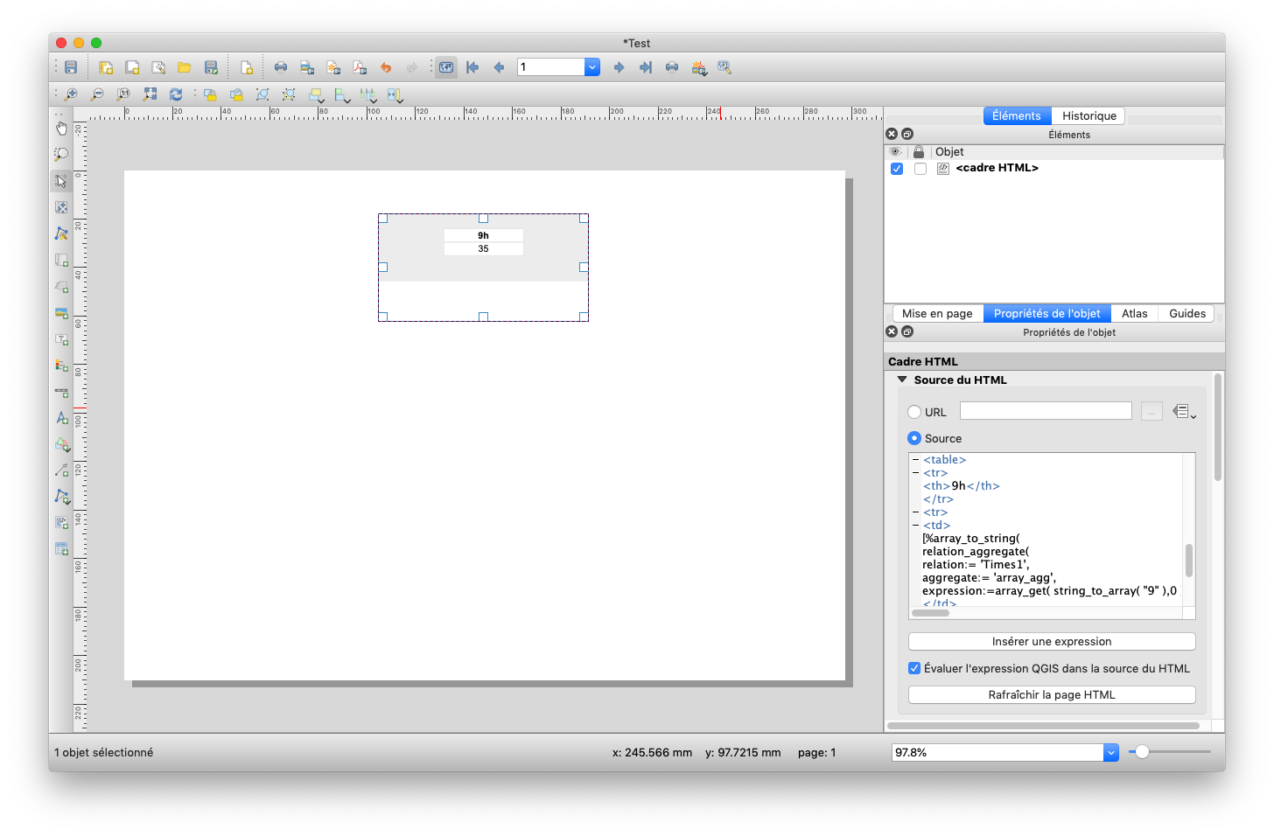Choose the Add scale bar tool
The height and width of the screenshot is (836, 1274).
click(61, 392)
